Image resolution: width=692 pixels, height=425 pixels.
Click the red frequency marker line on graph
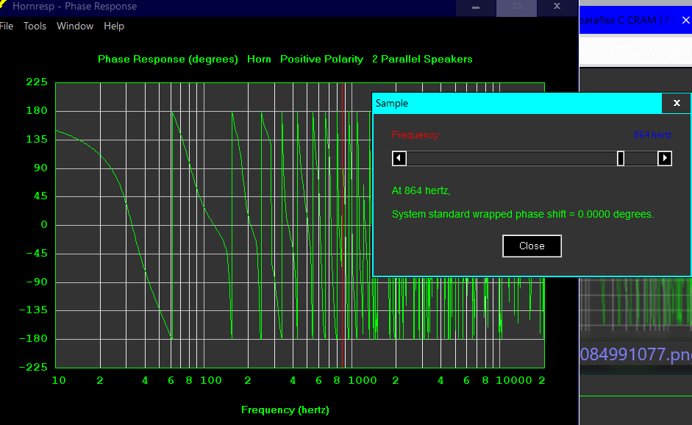click(343, 225)
